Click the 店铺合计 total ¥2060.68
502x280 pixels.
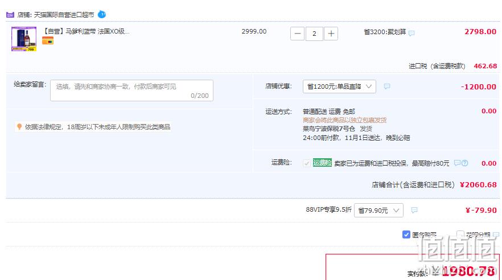click(x=478, y=184)
